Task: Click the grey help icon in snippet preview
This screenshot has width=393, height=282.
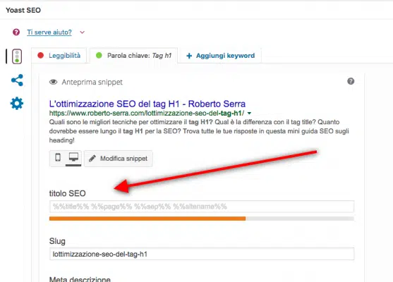Action: (351, 81)
